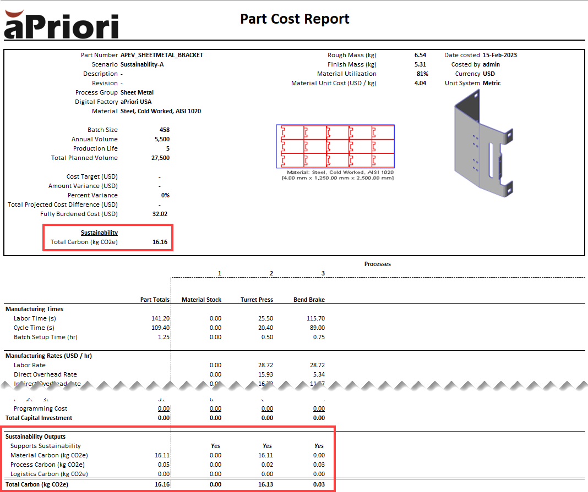The width and height of the screenshot is (588, 492).
Task: Click Bend Brake cycle time 89.00
Action: tap(317, 328)
